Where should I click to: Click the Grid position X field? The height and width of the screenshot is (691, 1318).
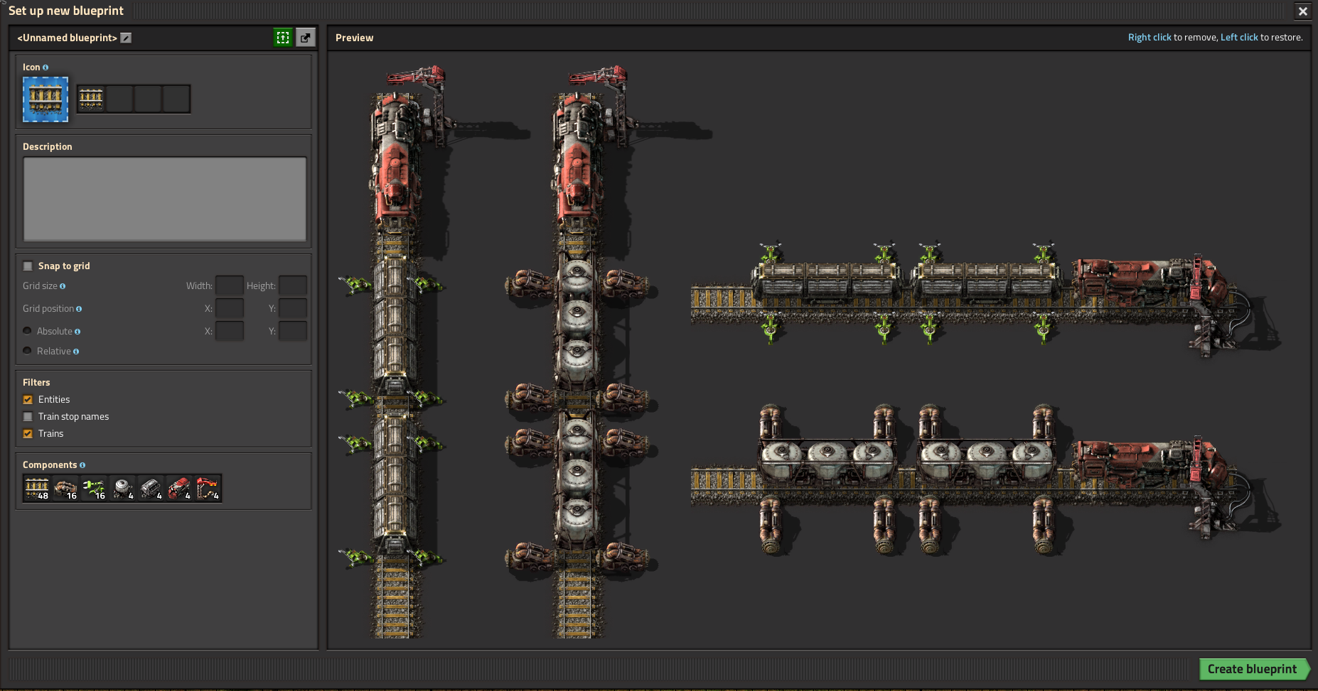click(230, 308)
